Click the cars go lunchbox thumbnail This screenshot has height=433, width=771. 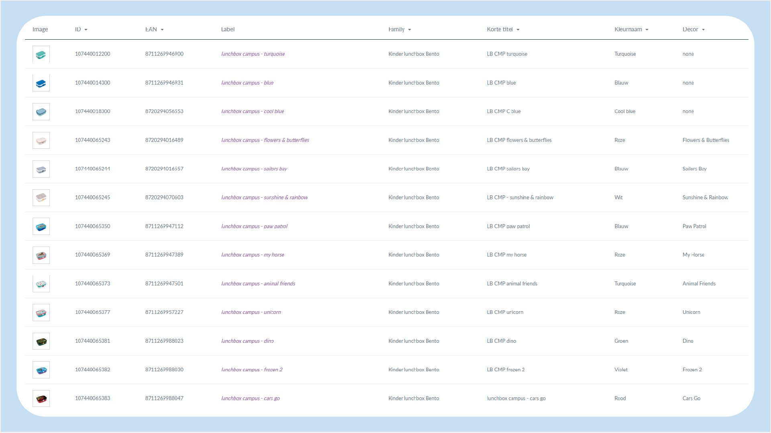pyautogui.click(x=41, y=399)
